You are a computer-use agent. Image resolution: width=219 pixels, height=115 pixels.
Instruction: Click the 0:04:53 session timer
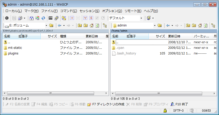pyautogui.click(x=206, y=111)
